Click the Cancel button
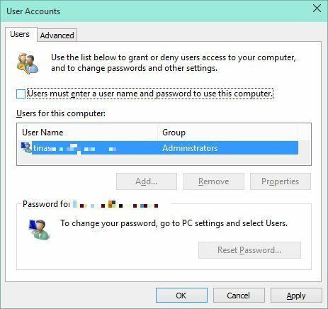Image resolution: width=328 pixels, height=309 pixels. coord(239,296)
